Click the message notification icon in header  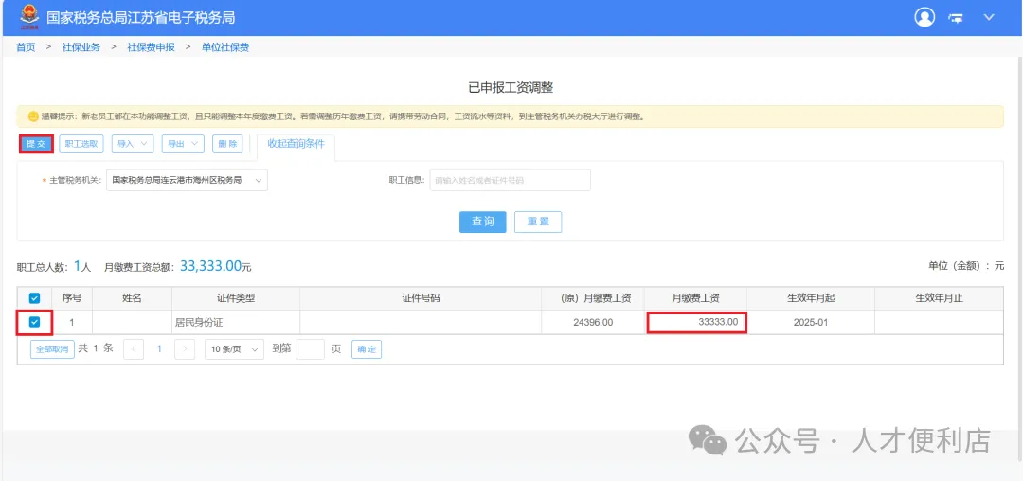click(x=957, y=18)
